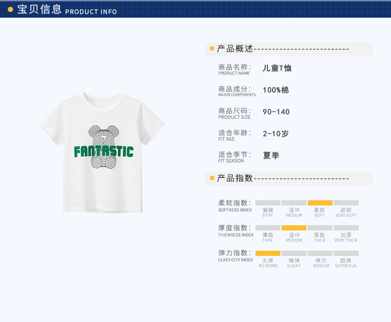The image size is (391, 322).
Task: Click the 夏季 fit season value
Action: point(271,156)
